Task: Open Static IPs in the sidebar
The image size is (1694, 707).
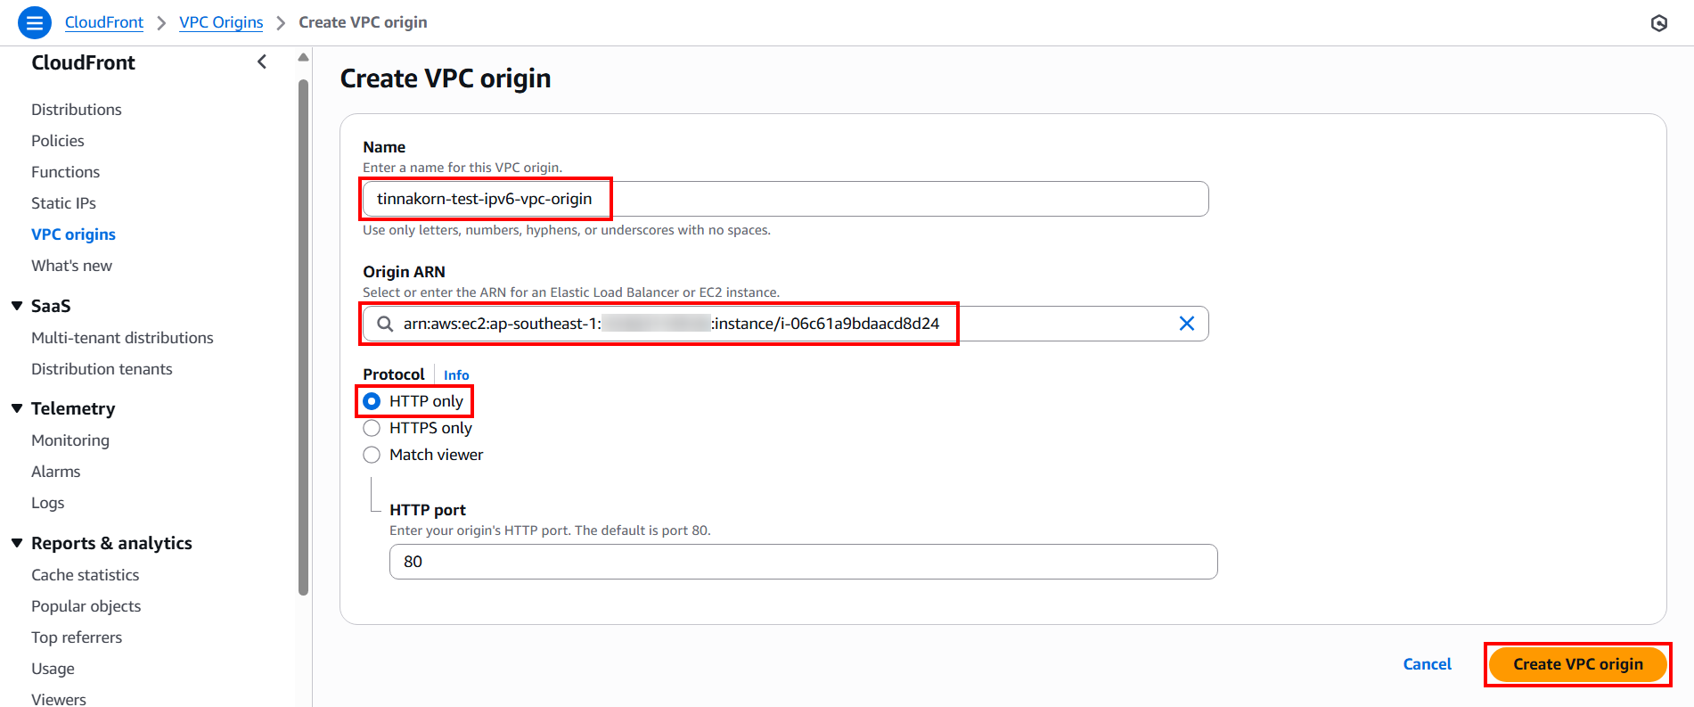Action: point(63,203)
